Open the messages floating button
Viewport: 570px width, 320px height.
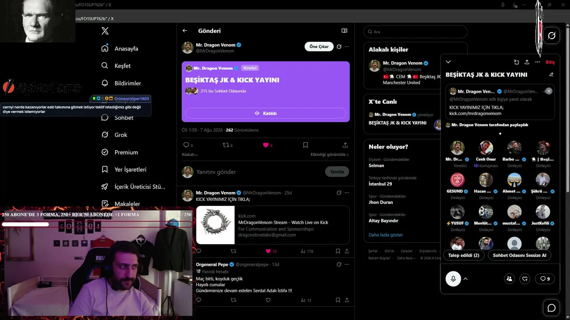551,308
